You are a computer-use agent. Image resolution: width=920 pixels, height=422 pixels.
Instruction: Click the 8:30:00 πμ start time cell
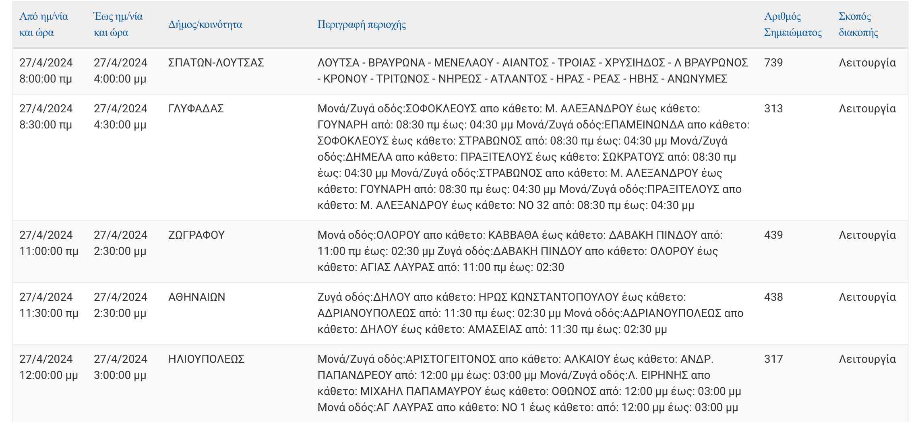[45, 125]
